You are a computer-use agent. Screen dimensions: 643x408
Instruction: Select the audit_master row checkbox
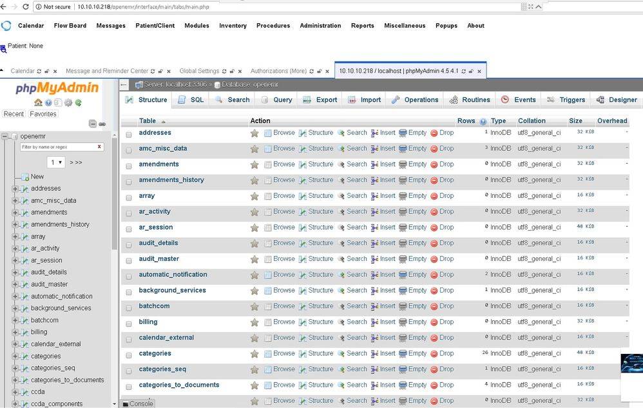coord(129,260)
